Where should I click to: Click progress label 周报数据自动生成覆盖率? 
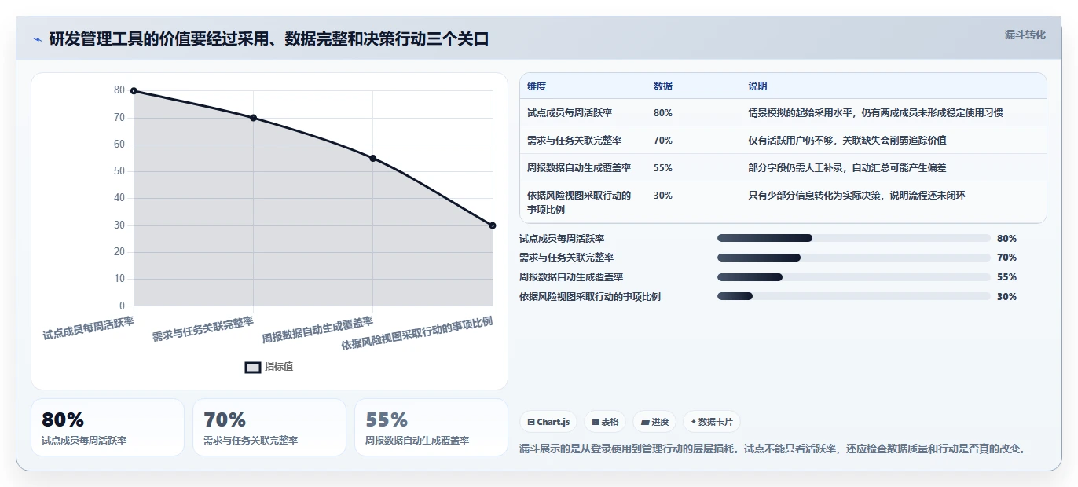pos(571,277)
